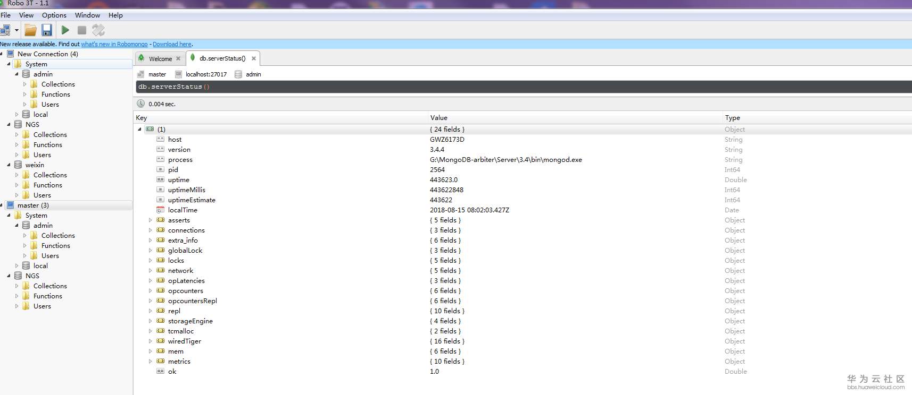
Task: Select the tcmalloc row
Action: tap(523, 331)
